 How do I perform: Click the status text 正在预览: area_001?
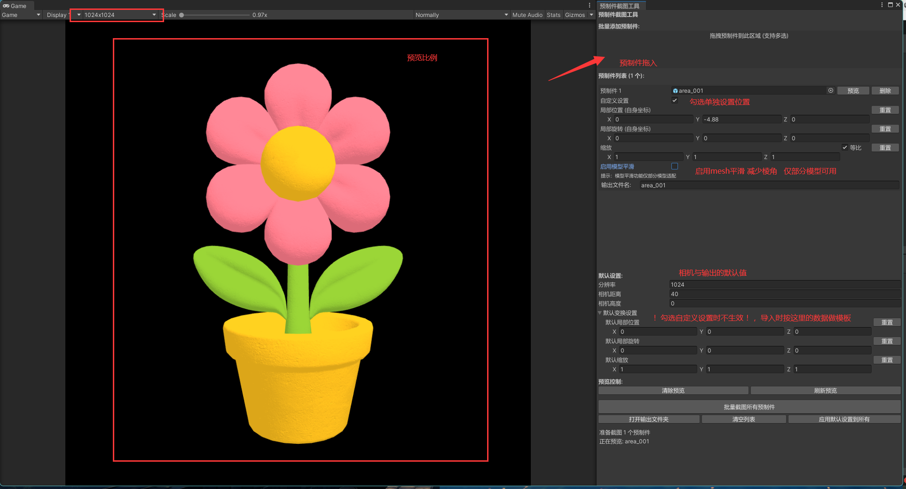[x=624, y=441]
